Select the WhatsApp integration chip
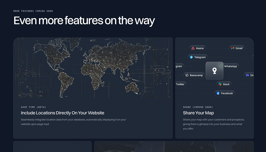The height and width of the screenshot is (152, 266). click(231, 66)
